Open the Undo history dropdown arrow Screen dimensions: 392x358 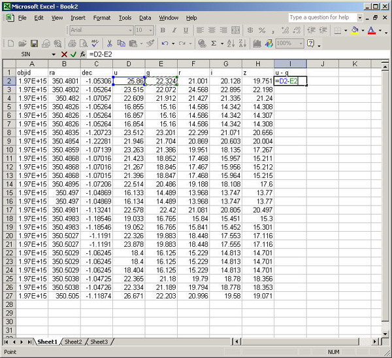173,44
